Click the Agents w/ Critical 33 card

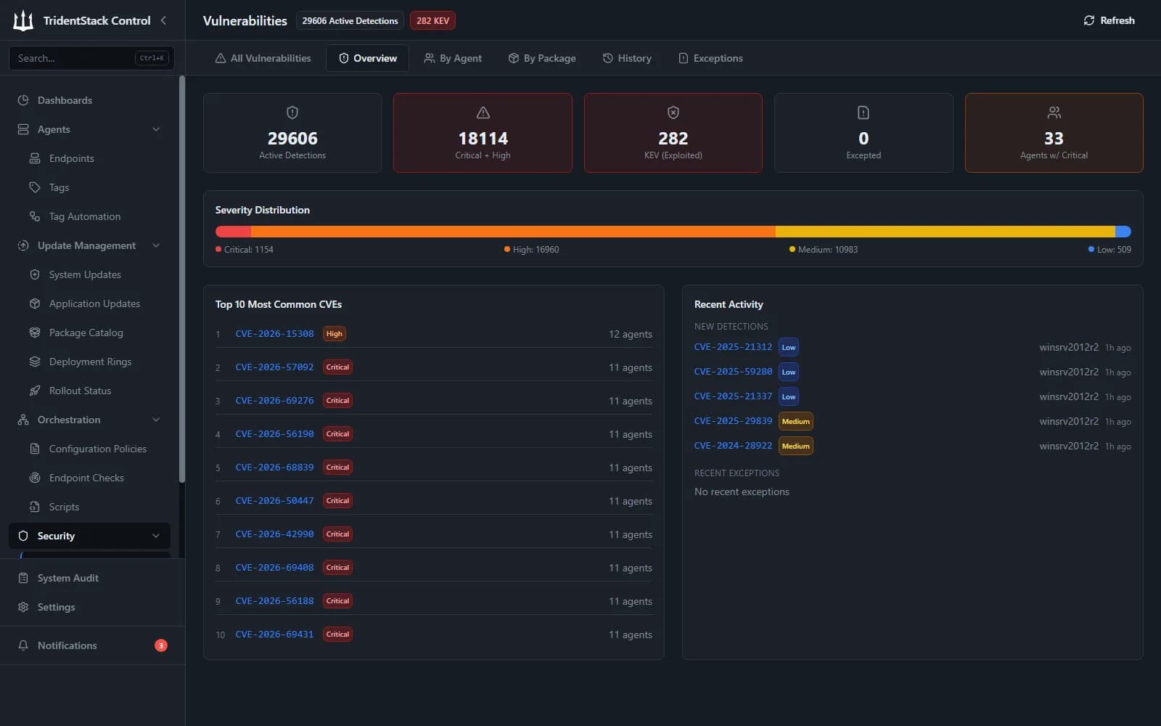coord(1054,133)
